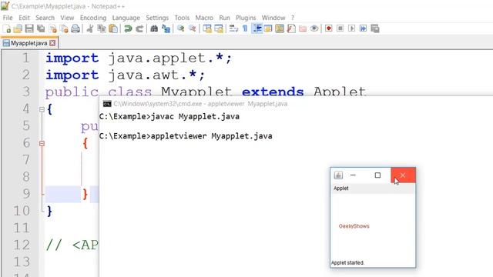The width and height of the screenshot is (493, 277).
Task: Open the Encoding menu
Action: 93,18
